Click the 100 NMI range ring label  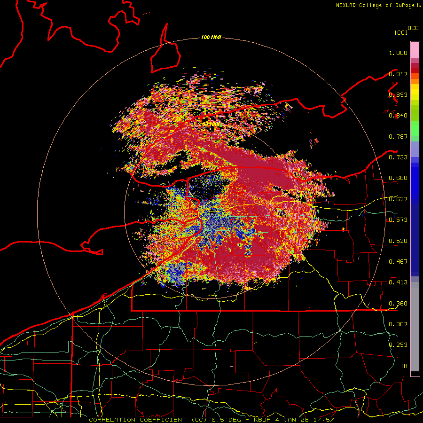(211, 37)
